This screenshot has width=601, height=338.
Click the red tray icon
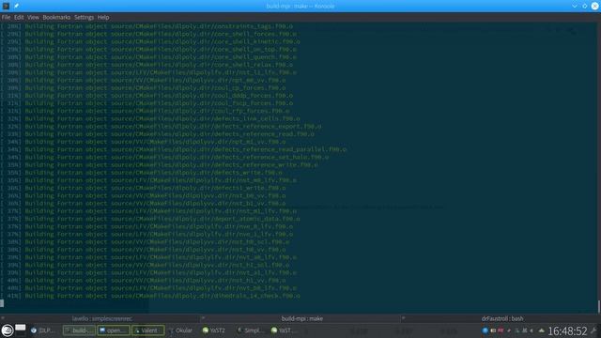[x=501, y=330]
